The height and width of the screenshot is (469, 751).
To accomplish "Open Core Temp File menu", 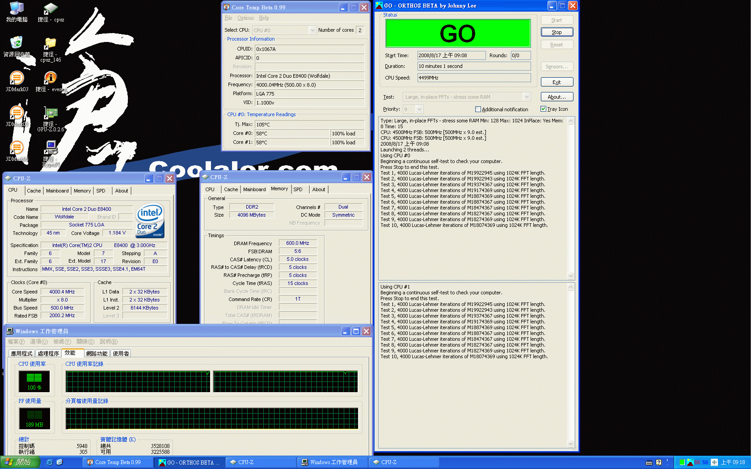I will click(228, 18).
